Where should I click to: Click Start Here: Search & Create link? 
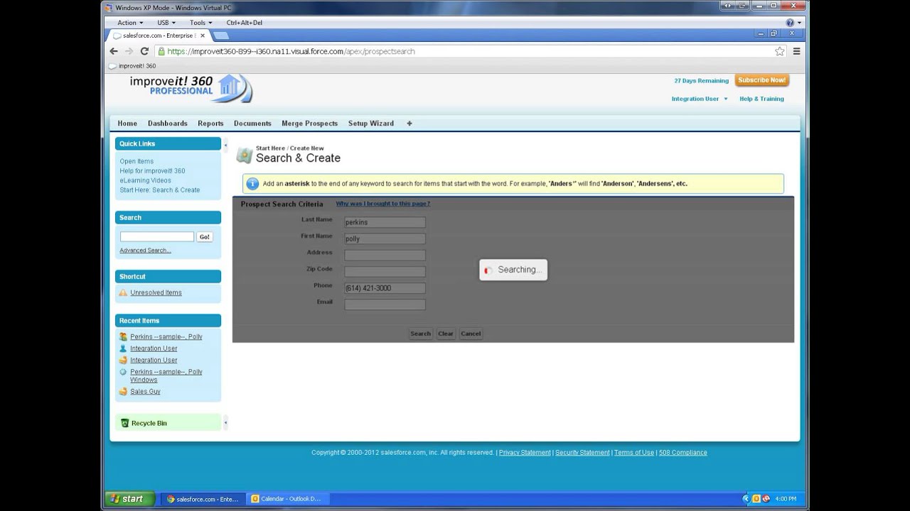click(x=160, y=190)
